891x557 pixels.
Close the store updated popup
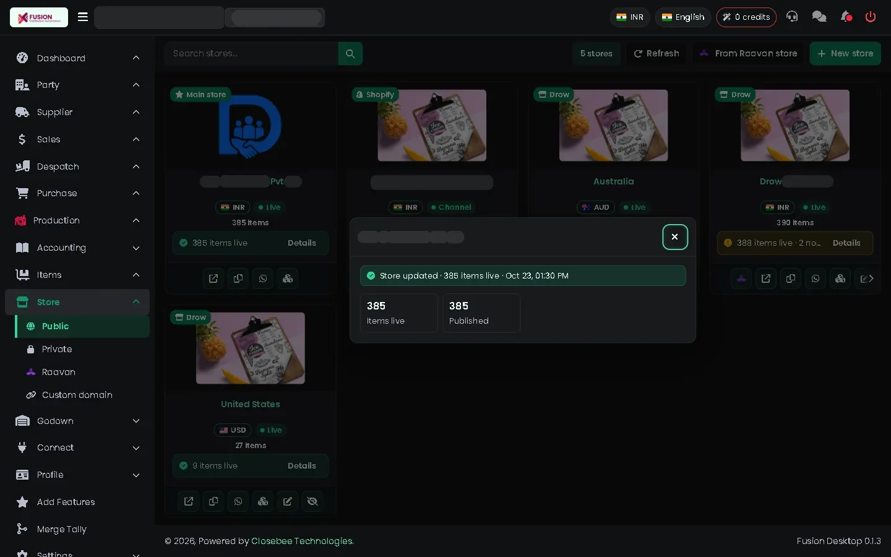click(x=675, y=237)
